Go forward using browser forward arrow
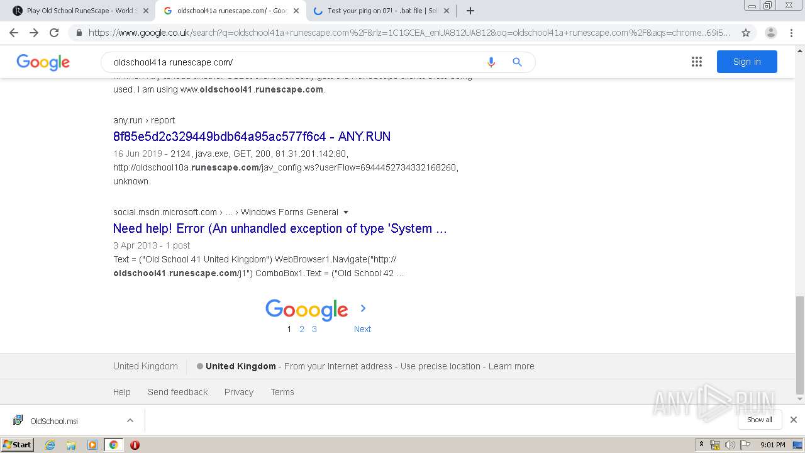This screenshot has height=453, width=805. [34, 33]
